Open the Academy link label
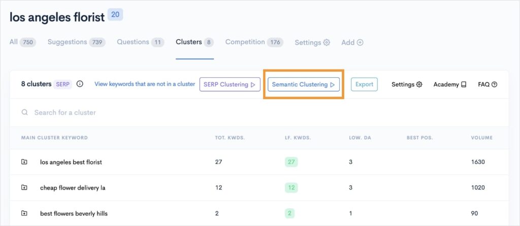The image size is (520, 226). 446,84
